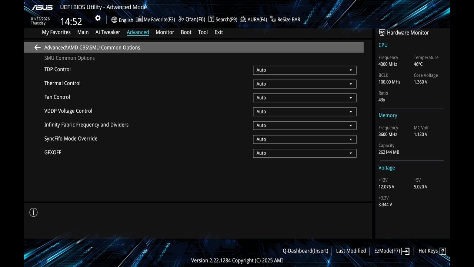View Last Modified changes
474x267 pixels.
click(351, 251)
